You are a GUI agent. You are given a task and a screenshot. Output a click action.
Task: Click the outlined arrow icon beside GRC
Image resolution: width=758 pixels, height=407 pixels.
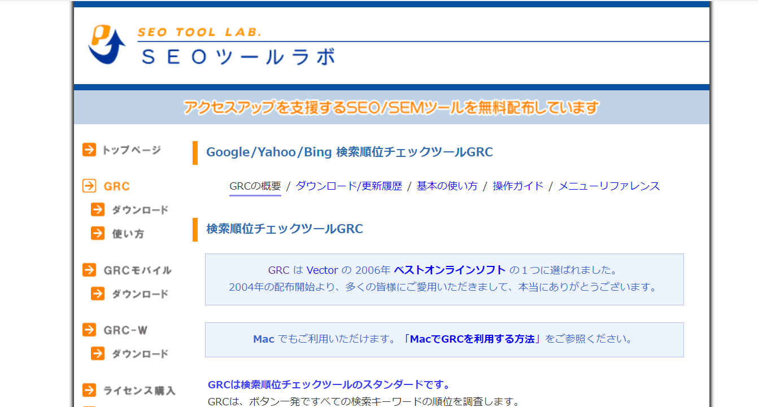coord(89,186)
